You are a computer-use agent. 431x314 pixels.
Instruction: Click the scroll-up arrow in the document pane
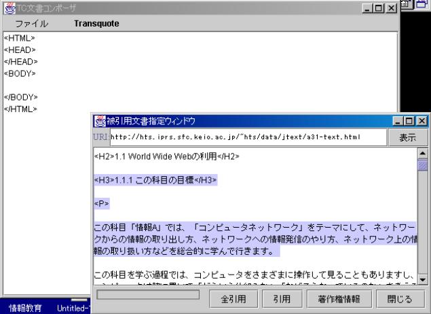(424, 154)
